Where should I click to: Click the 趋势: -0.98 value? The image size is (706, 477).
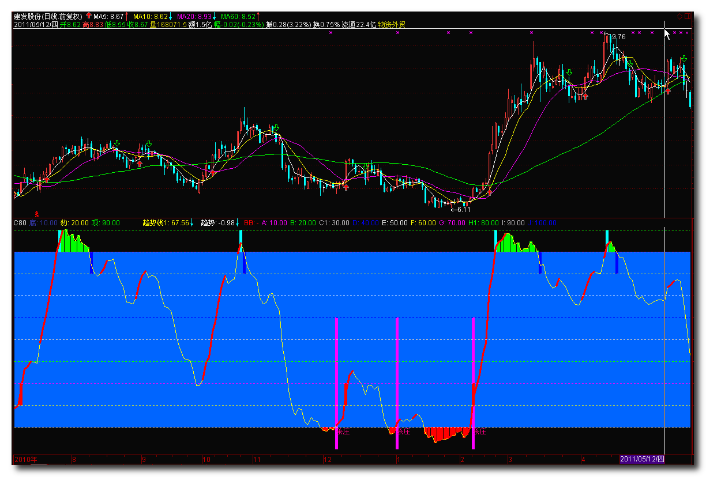point(217,222)
